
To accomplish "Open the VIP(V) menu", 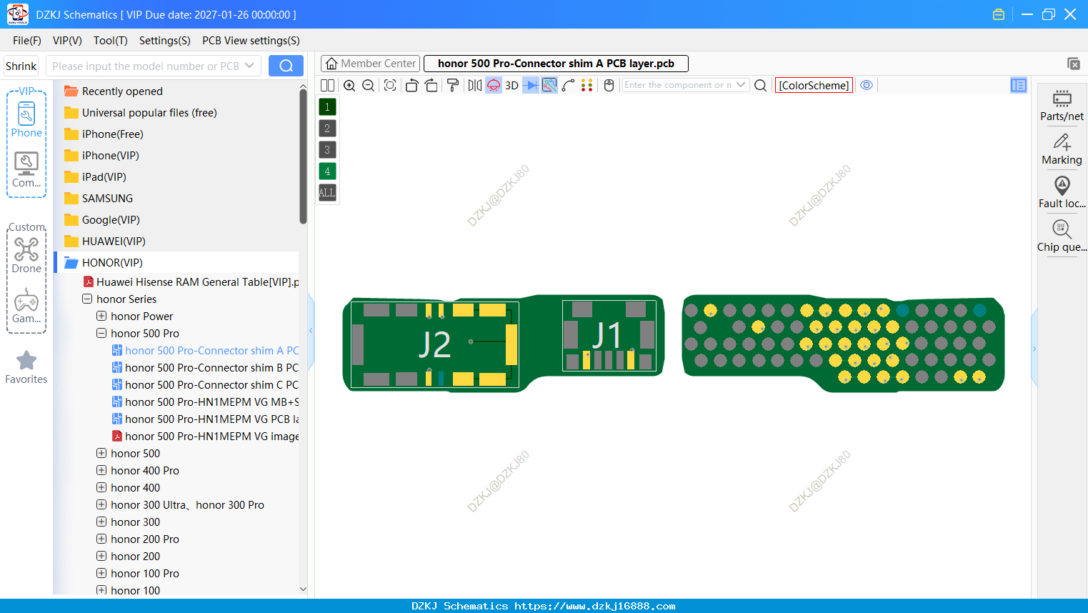I will (67, 41).
